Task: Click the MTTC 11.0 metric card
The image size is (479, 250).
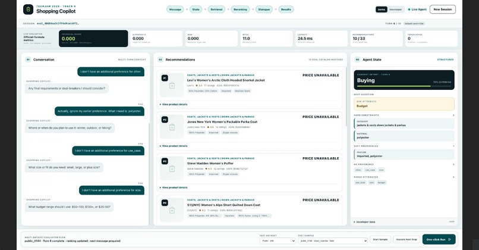Action: point(266,39)
